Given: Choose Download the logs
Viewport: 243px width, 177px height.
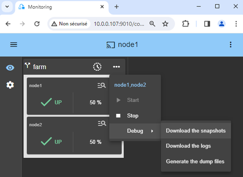Looking at the screenshot, I should coord(188,146).
